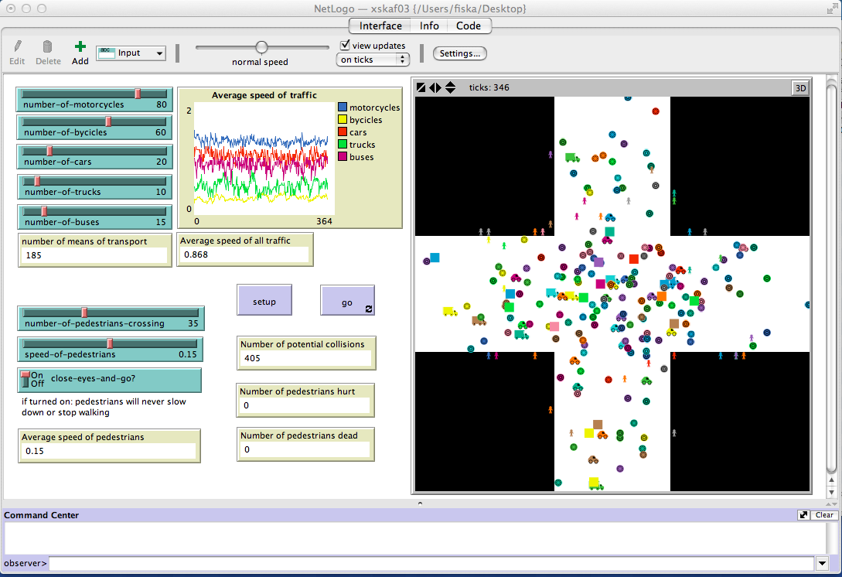Image resolution: width=842 pixels, height=577 pixels.
Task: Open the command history dropdown arrow
Action: pos(822,564)
